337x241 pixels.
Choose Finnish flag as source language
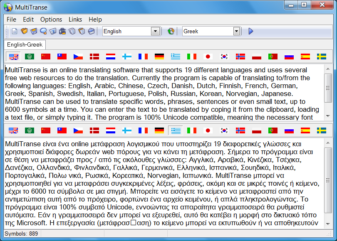[127, 57]
